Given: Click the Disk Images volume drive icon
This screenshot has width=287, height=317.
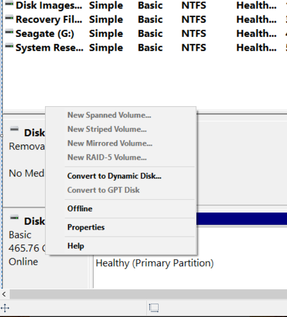Looking at the screenshot, I should point(9,3).
